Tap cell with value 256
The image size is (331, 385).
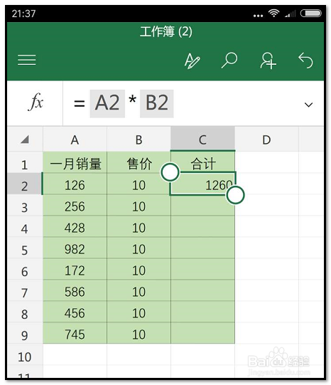[75, 206]
